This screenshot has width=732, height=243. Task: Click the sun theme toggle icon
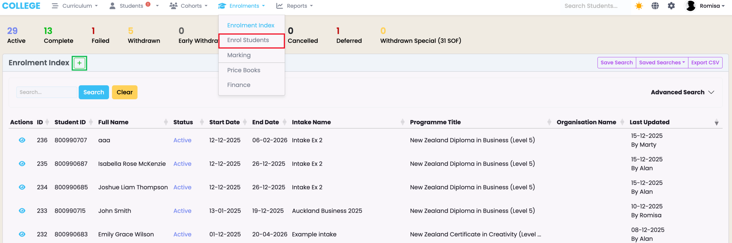pyautogui.click(x=639, y=6)
